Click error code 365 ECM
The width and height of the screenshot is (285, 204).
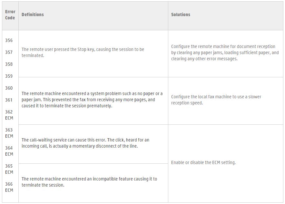point(9,169)
